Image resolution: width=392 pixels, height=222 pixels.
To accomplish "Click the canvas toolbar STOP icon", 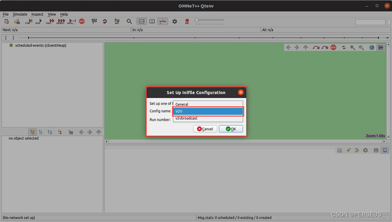I will (333, 47).
